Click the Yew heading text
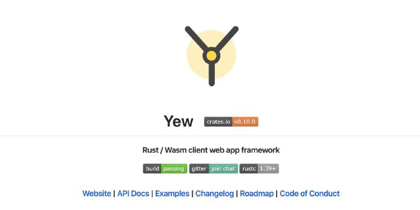This screenshot has width=420, height=210. pyautogui.click(x=178, y=122)
